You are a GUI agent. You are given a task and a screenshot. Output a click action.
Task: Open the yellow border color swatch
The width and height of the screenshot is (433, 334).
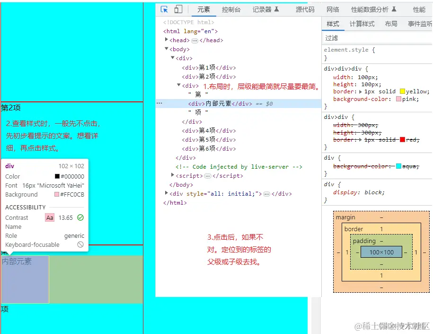(x=402, y=91)
